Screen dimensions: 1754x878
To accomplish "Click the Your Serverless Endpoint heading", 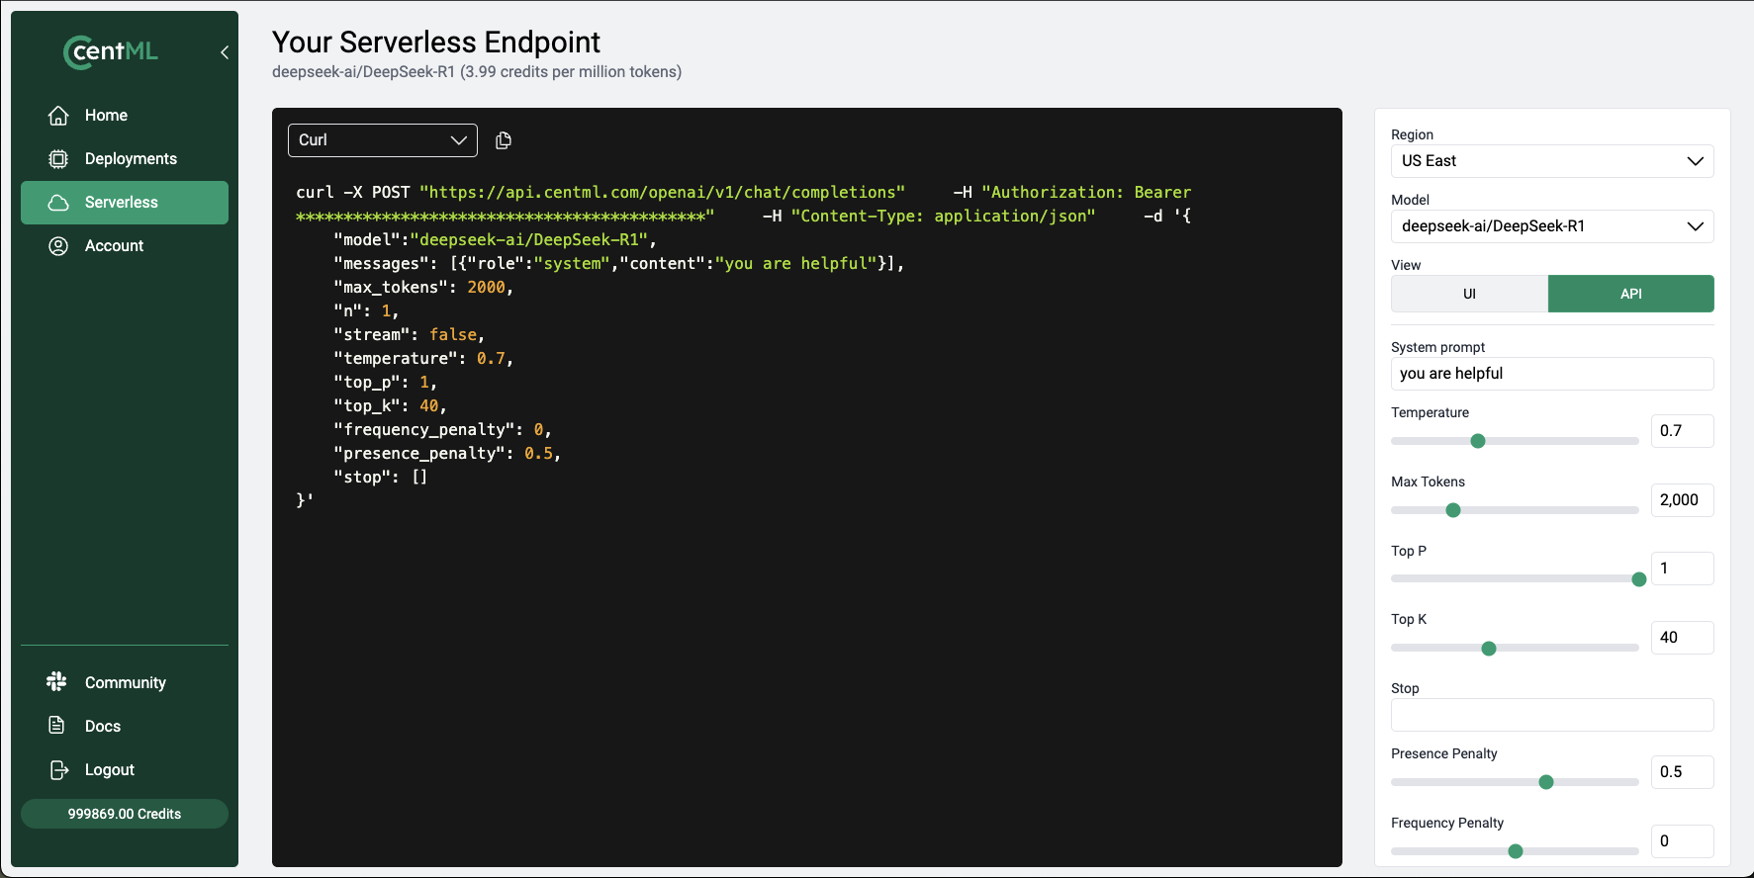I will coord(436,43).
